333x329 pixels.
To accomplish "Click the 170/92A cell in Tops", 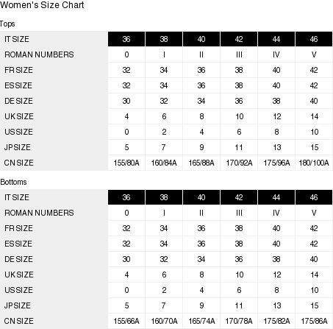I will (x=239, y=163).
